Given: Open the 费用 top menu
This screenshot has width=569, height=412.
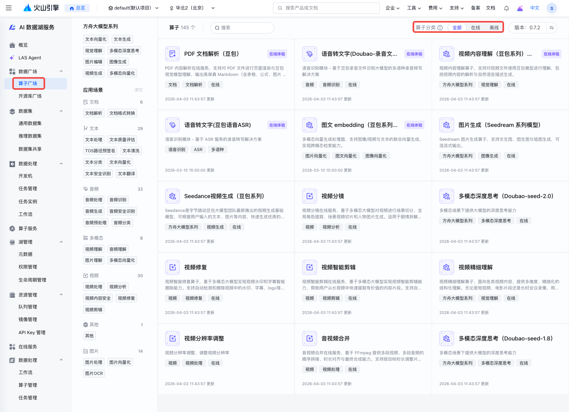Looking at the screenshot, I should click(x=435, y=8).
